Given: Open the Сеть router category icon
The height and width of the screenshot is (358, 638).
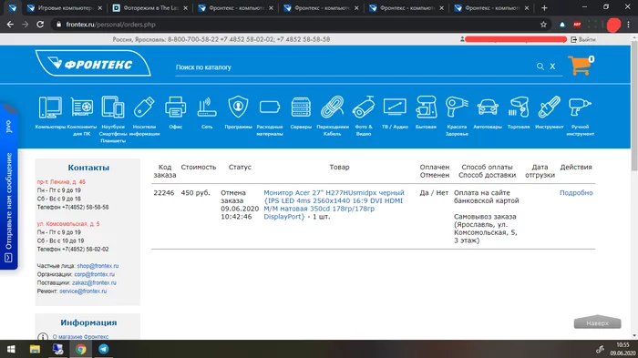Looking at the screenshot, I should click(207, 107).
